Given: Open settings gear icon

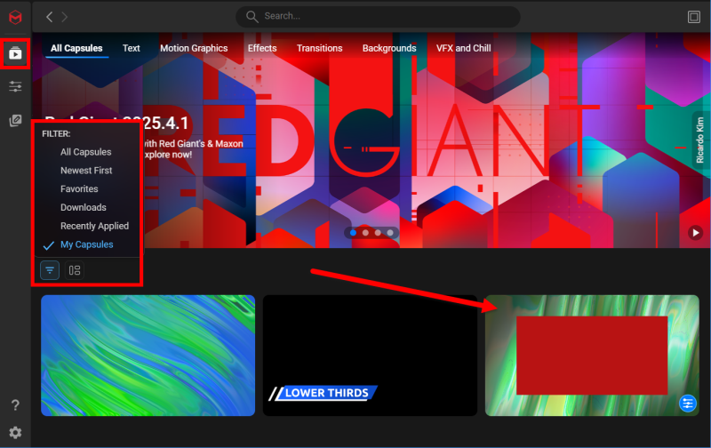Looking at the screenshot, I should coord(15,433).
